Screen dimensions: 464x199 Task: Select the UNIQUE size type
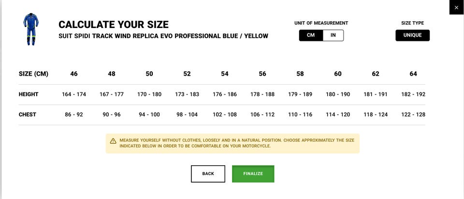(x=412, y=35)
